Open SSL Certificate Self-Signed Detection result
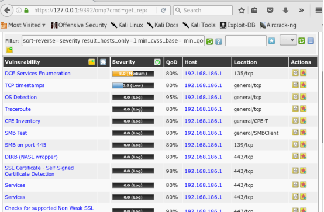324x212 pixels. point(39,171)
